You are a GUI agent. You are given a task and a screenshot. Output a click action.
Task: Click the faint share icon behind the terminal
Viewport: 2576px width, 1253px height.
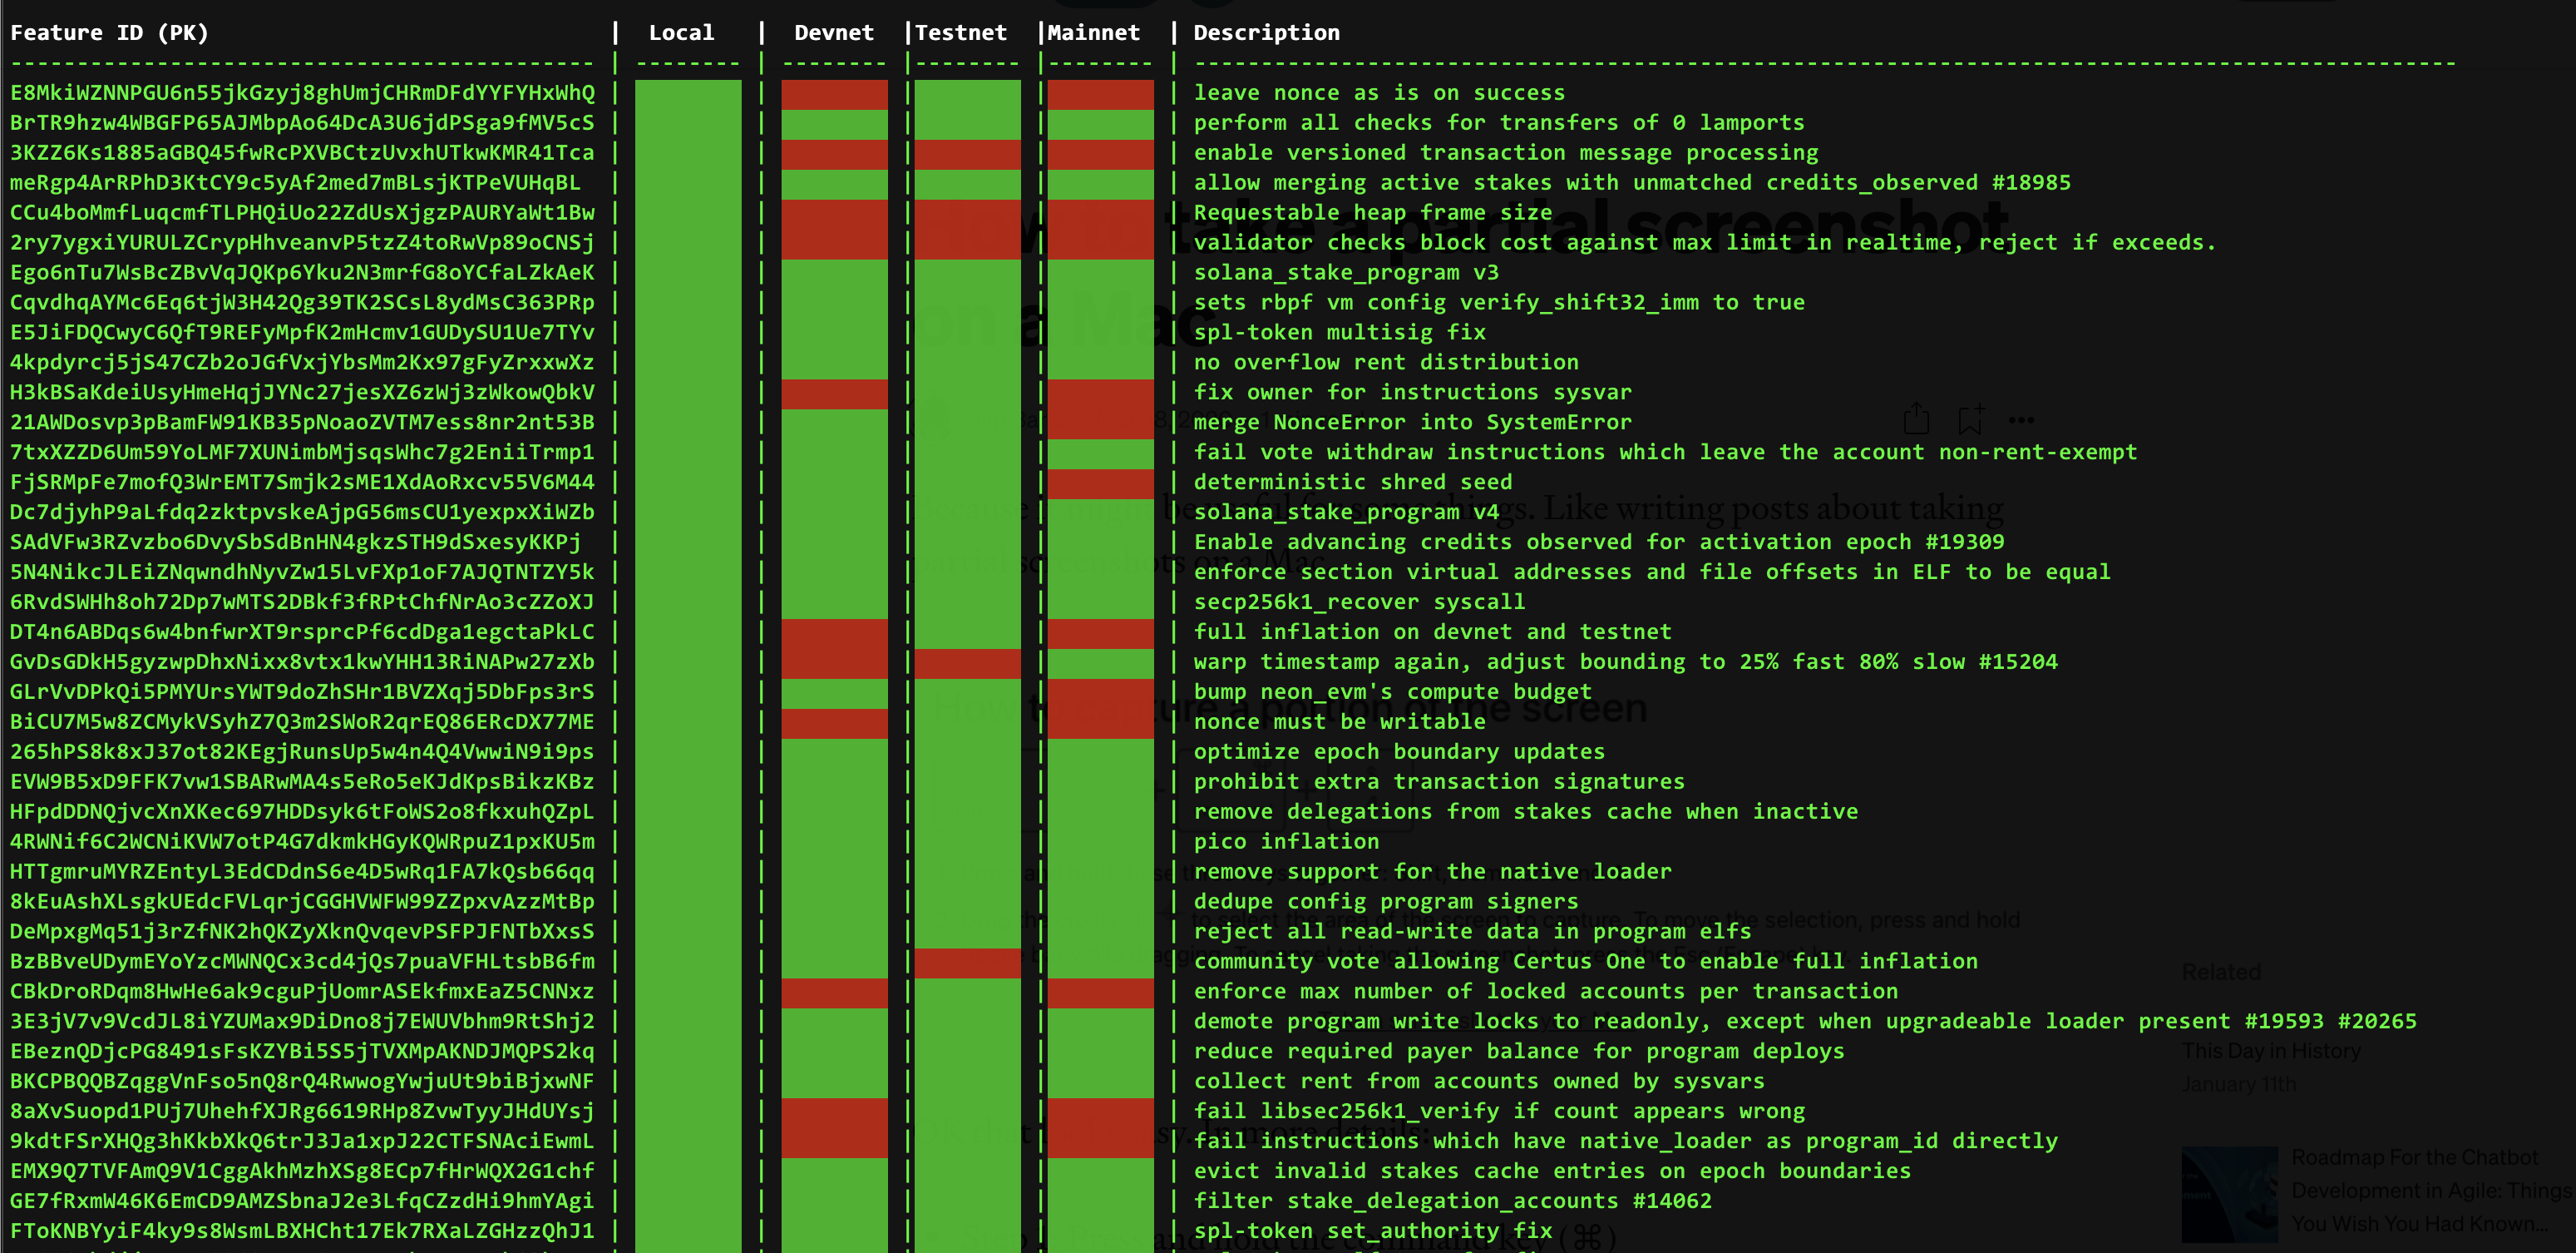1916,418
